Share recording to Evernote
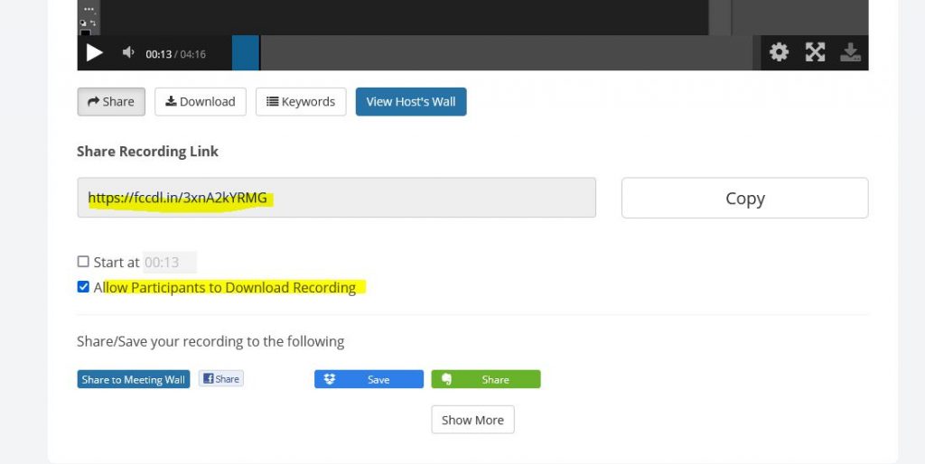 [485, 379]
